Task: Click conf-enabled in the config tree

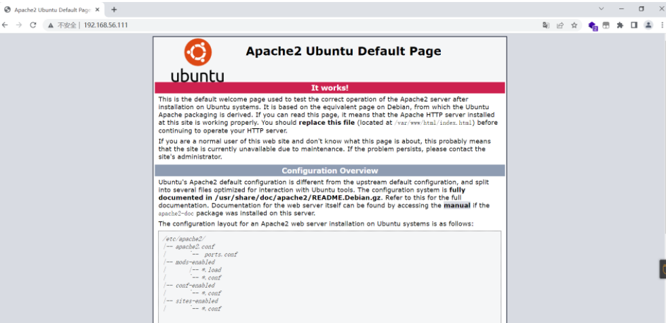Action: [x=195, y=286]
